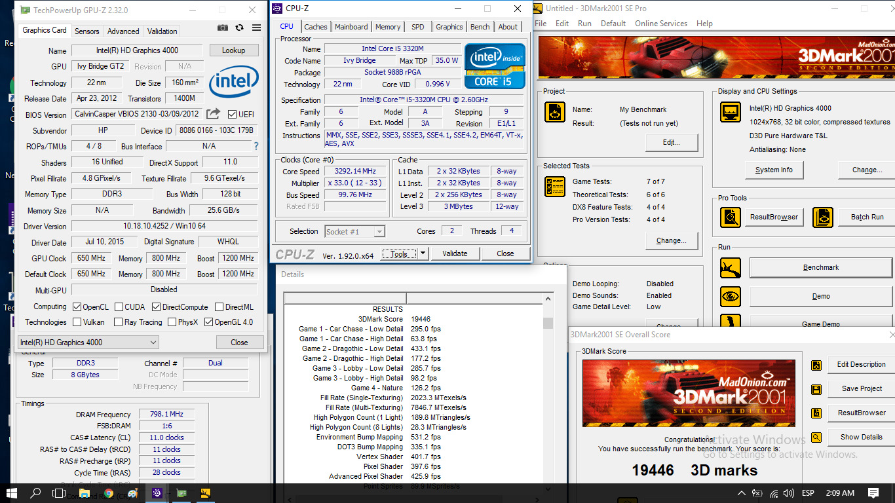Click Intel Core i5 badge in CPU-Z

pyautogui.click(x=495, y=66)
